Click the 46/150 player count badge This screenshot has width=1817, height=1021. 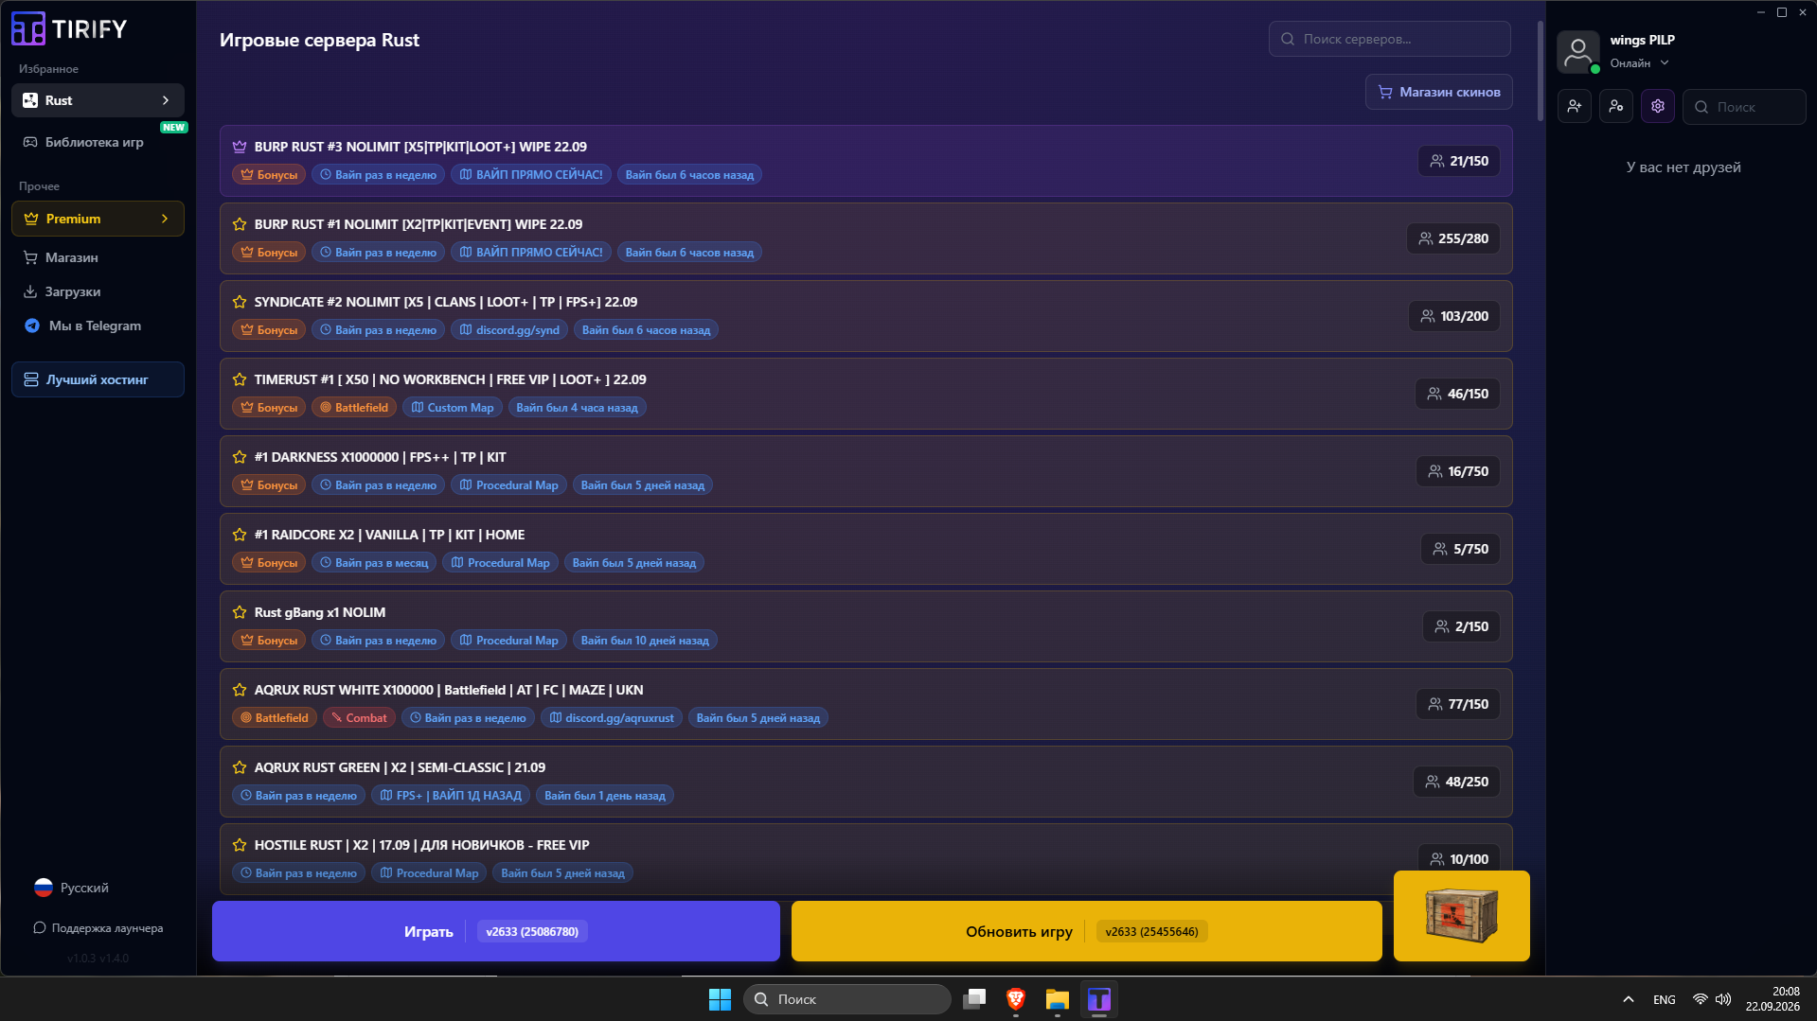click(1458, 394)
